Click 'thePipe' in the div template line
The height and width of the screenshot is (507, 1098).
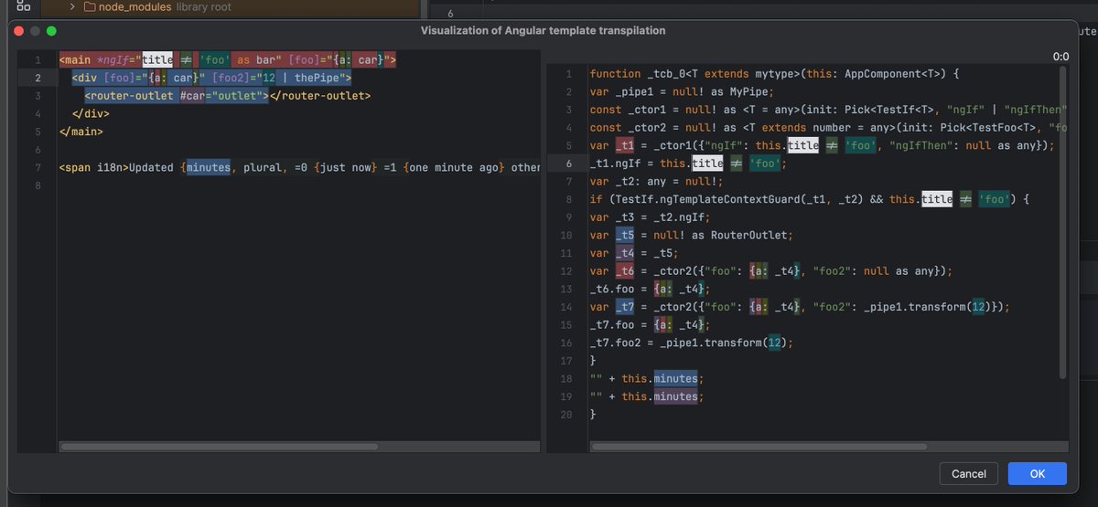tap(318, 78)
